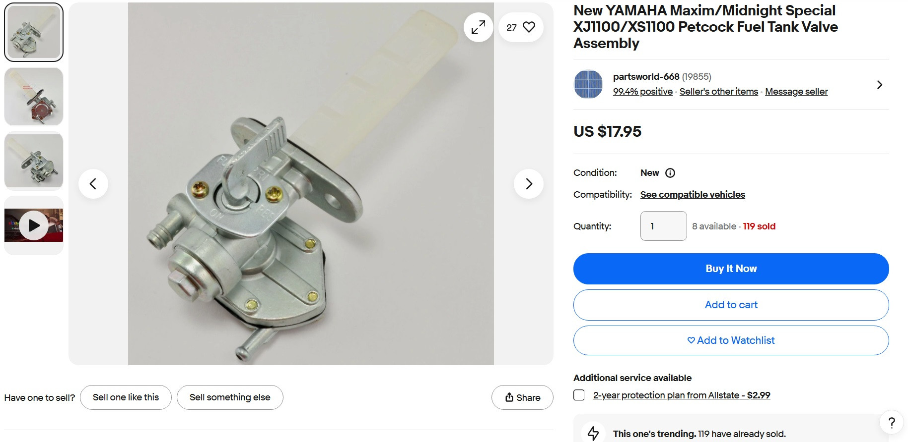Select the second thumbnail with red valve
The width and height of the screenshot is (908, 442).
coord(34,97)
